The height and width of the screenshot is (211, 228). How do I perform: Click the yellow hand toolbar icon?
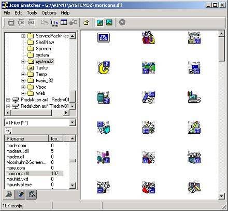pos(86,22)
